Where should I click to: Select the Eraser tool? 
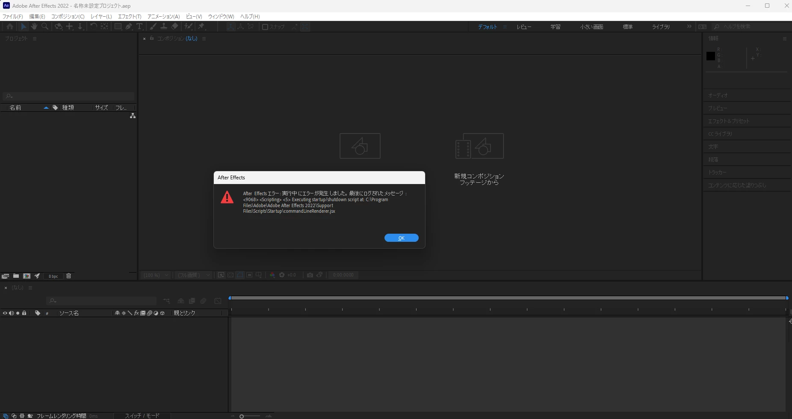coord(174,27)
